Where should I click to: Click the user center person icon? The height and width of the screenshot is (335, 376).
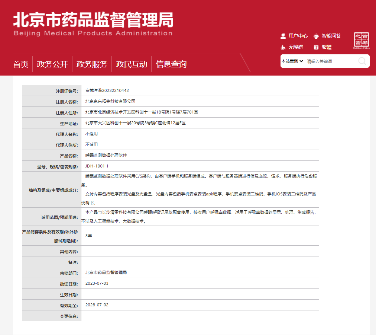click(283, 36)
